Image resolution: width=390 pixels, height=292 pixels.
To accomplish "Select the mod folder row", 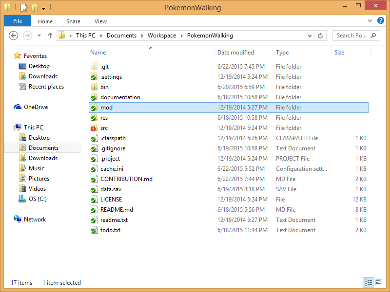I will point(229,108).
